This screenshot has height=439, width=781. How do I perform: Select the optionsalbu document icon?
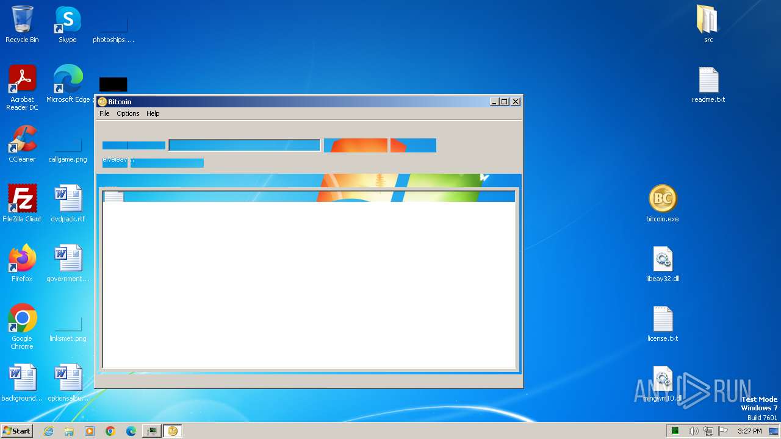coord(68,383)
